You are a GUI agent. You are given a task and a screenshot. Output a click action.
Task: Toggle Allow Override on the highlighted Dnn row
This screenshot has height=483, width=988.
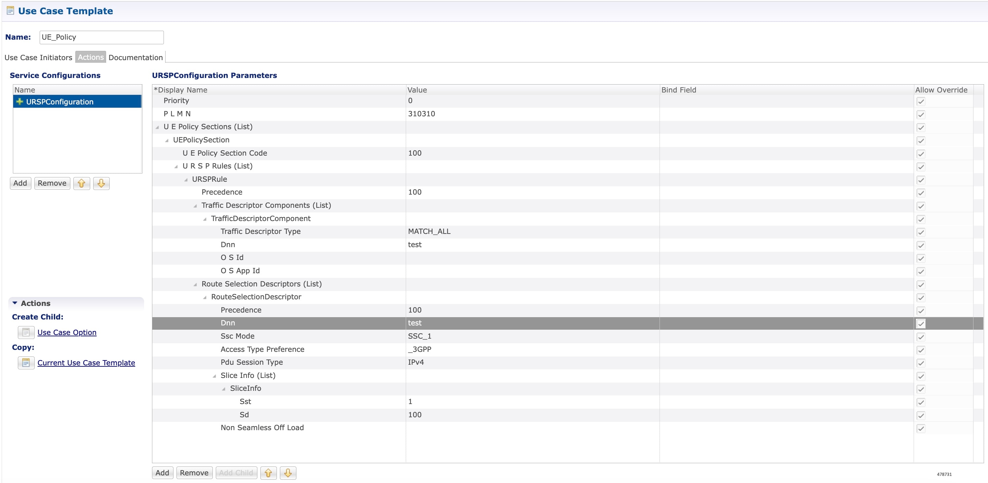921,323
